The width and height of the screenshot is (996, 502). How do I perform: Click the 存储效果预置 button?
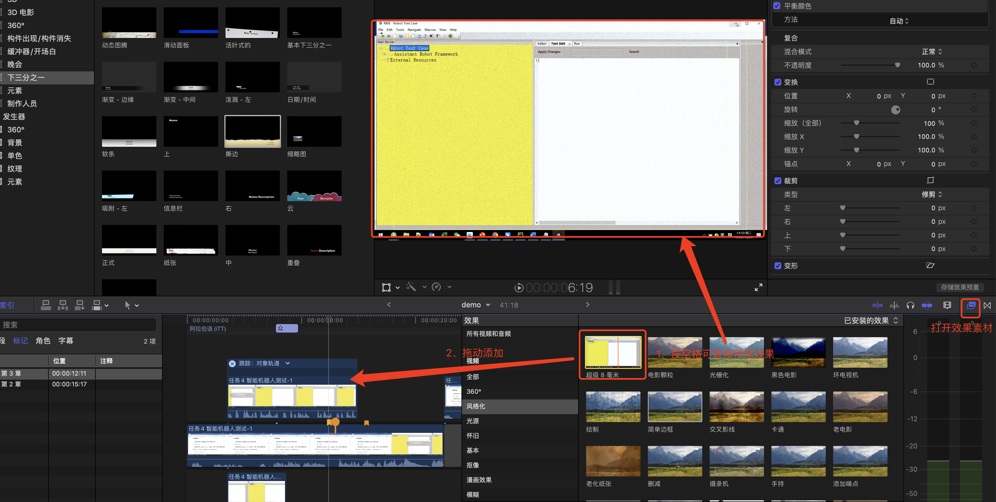click(x=960, y=287)
